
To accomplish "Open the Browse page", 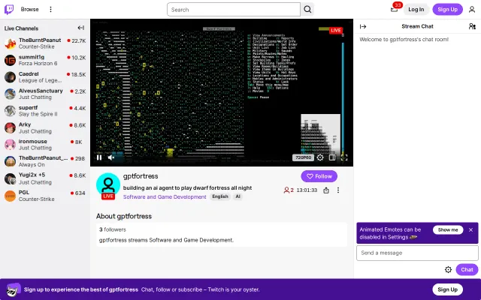I will click(x=30, y=10).
